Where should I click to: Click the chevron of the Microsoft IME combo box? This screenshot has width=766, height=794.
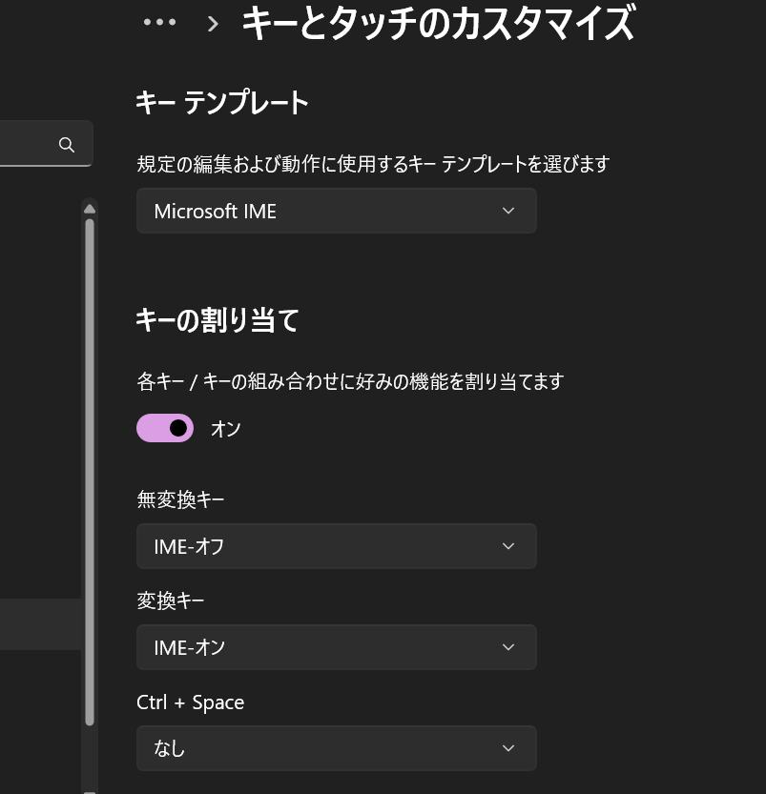pyautogui.click(x=508, y=211)
